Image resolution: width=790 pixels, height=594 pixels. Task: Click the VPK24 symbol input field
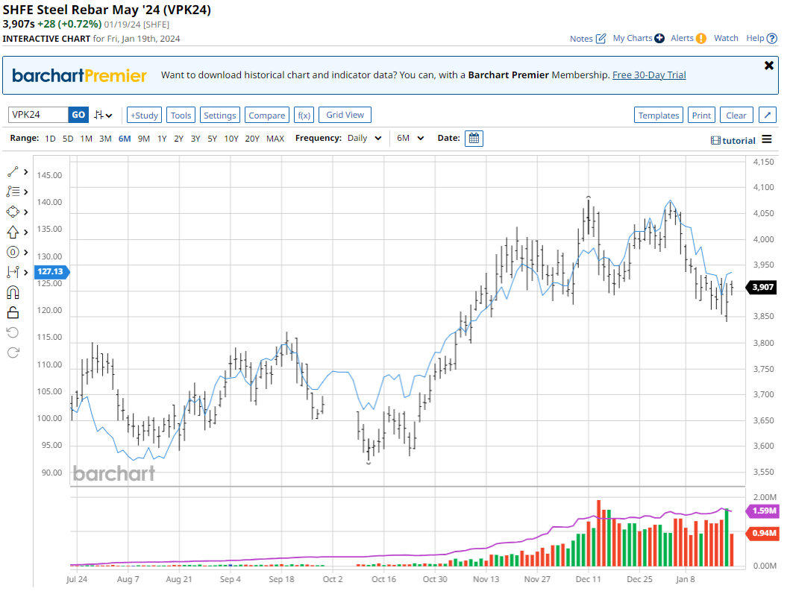[x=38, y=115]
